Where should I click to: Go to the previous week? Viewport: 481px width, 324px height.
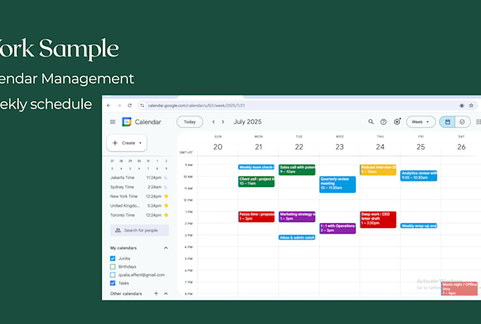coord(214,122)
